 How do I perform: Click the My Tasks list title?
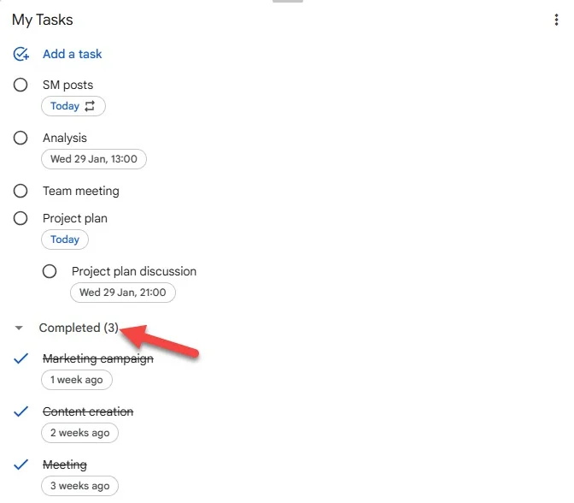point(43,21)
